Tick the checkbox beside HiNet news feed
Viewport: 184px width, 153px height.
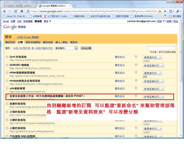coord(7,73)
